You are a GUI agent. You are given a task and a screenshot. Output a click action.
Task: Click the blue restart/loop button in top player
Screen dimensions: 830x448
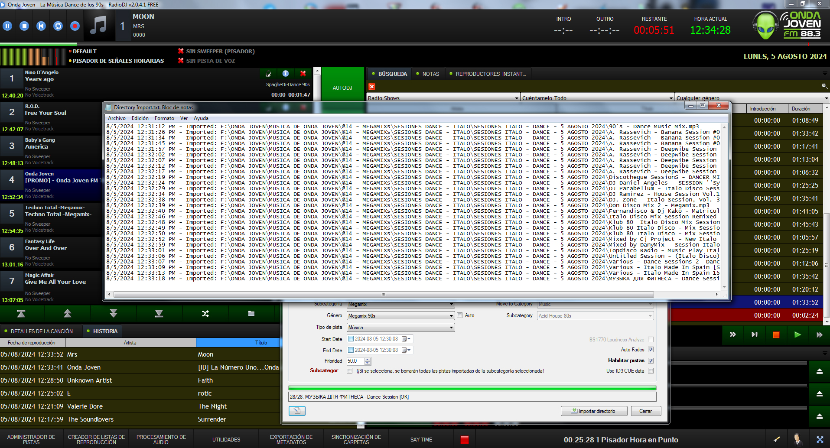pos(58,26)
